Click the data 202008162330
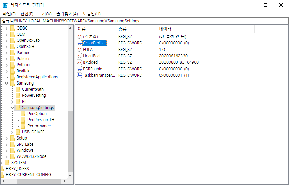 (173, 56)
